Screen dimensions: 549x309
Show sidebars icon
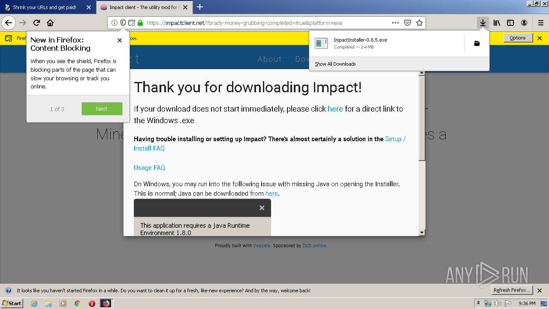coord(510,23)
